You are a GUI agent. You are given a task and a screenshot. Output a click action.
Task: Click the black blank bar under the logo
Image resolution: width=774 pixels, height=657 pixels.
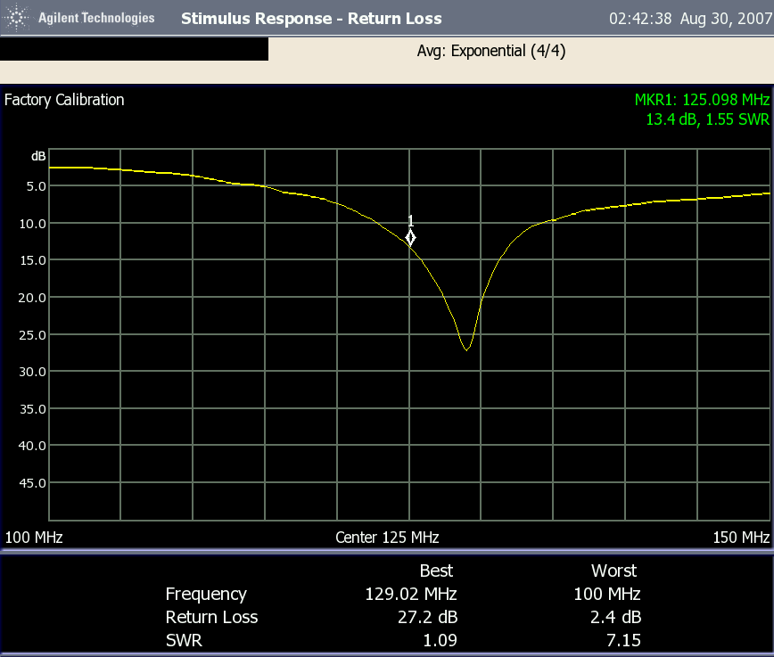point(134,49)
